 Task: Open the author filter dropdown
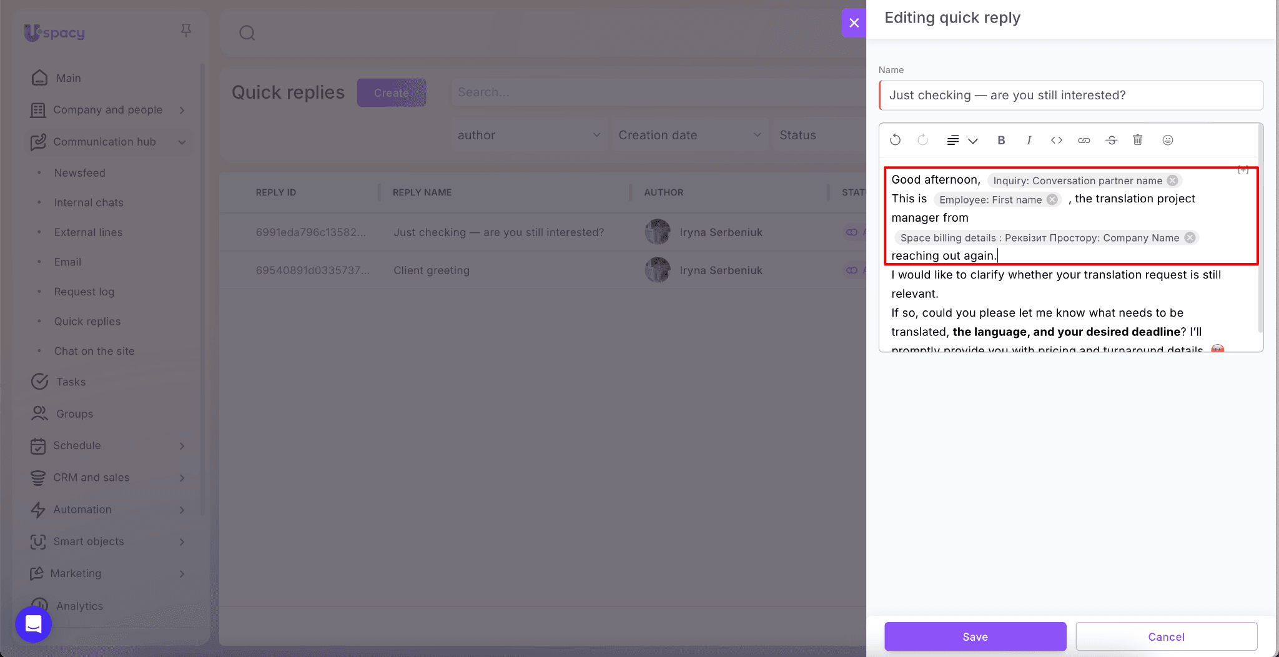tap(529, 135)
